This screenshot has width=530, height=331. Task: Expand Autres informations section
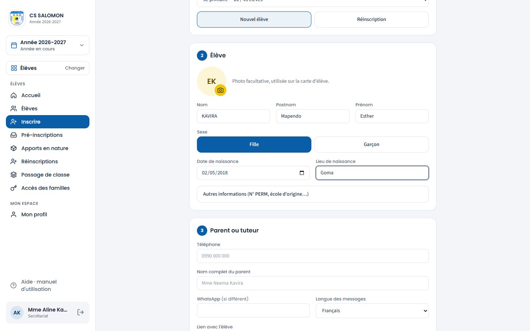click(313, 194)
